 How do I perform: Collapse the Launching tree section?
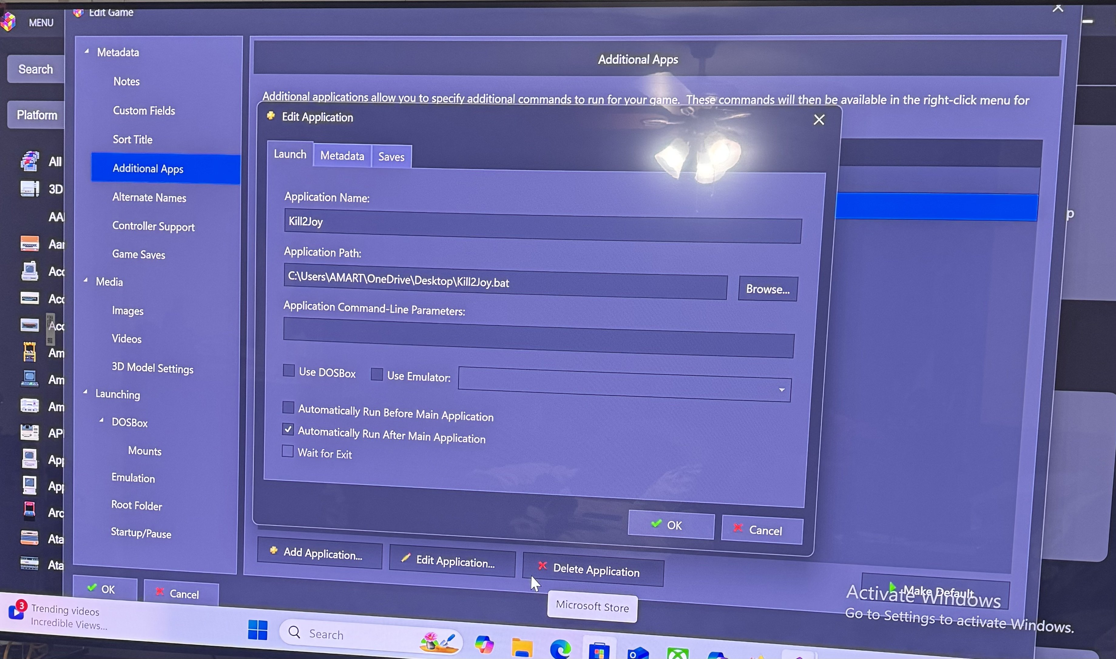point(85,392)
